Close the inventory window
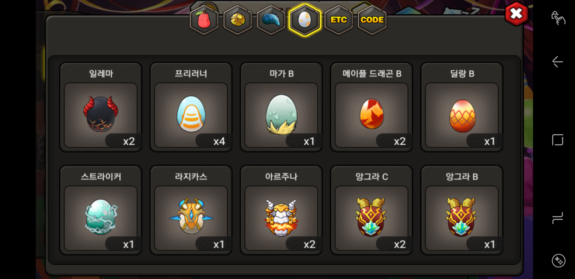The image size is (575, 279). (516, 14)
